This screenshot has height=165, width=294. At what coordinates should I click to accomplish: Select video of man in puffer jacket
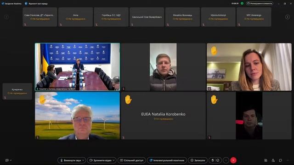click(164, 67)
